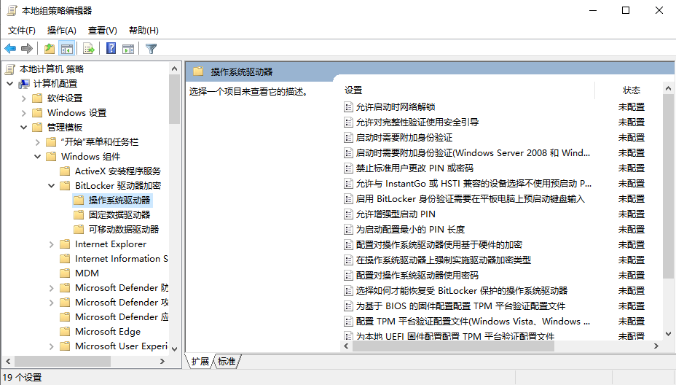The image size is (676, 385).
Task: Expand the Internet Explorer tree node
Action: click(52, 244)
